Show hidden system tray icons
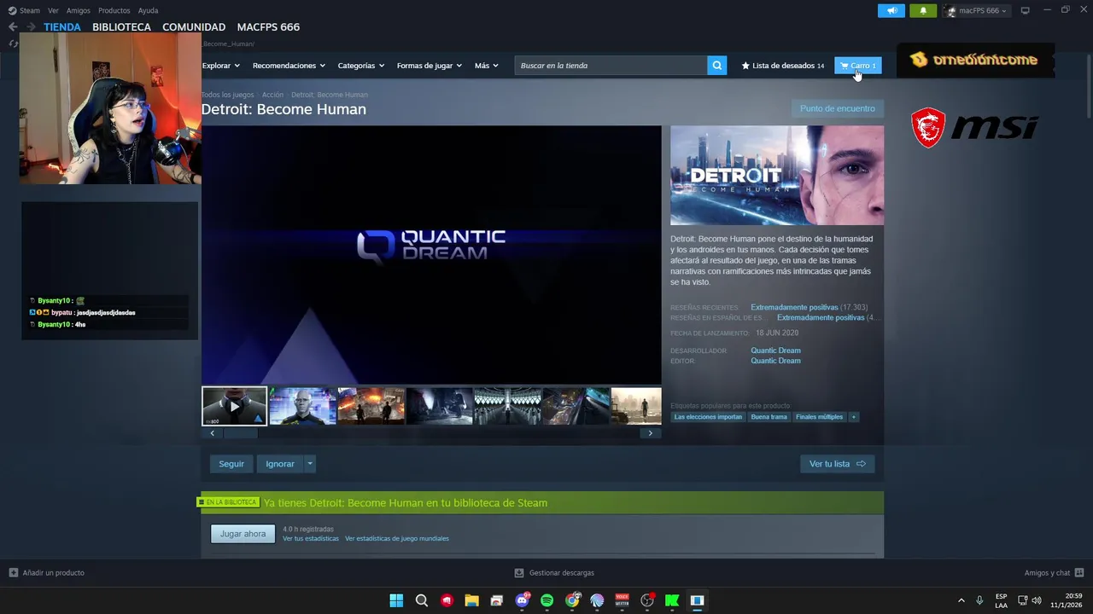Viewport: 1093px width, 614px height. click(x=961, y=600)
